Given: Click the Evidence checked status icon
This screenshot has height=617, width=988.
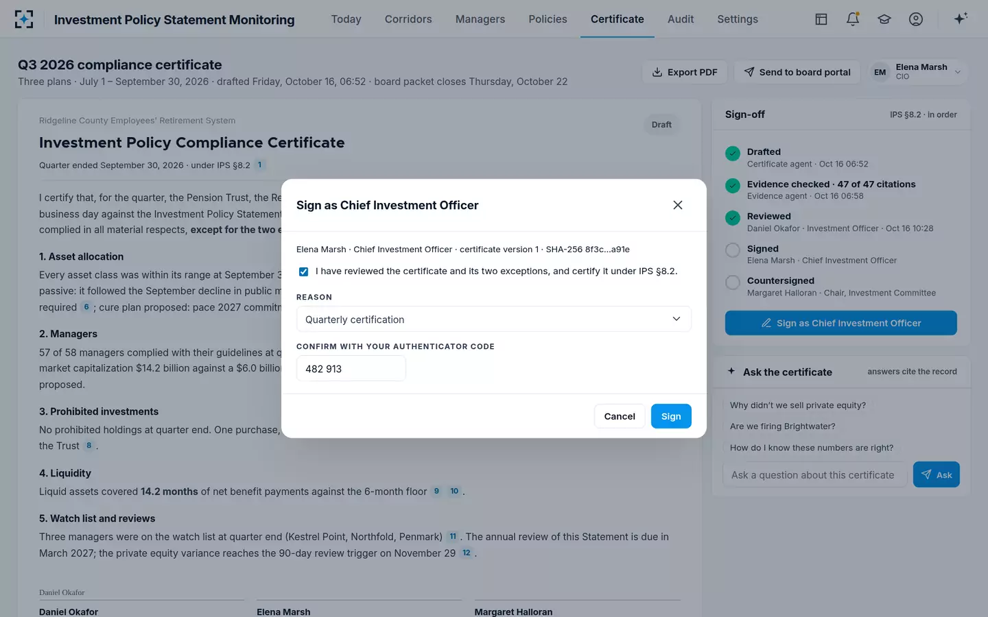Looking at the screenshot, I should pyautogui.click(x=733, y=185).
